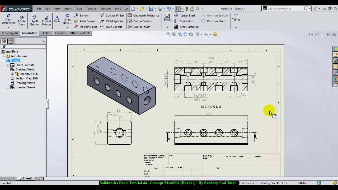The height and width of the screenshot is (190, 338).
Task: Expand the manifold<14> node
Action: tap(12, 74)
